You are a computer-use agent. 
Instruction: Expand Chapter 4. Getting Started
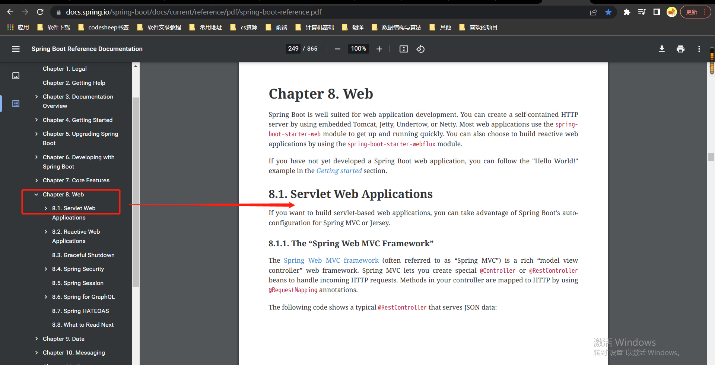36,120
